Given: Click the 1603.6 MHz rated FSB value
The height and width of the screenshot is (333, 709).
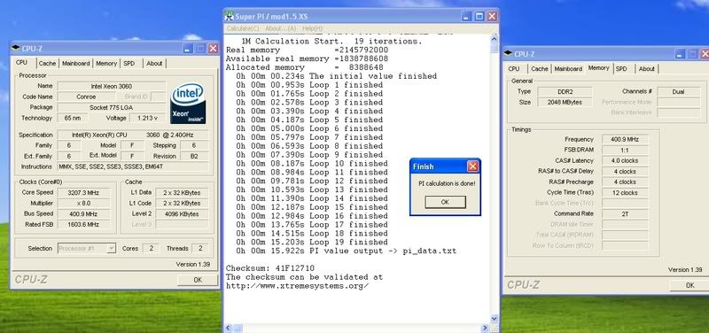Looking at the screenshot, I should (x=83, y=225).
